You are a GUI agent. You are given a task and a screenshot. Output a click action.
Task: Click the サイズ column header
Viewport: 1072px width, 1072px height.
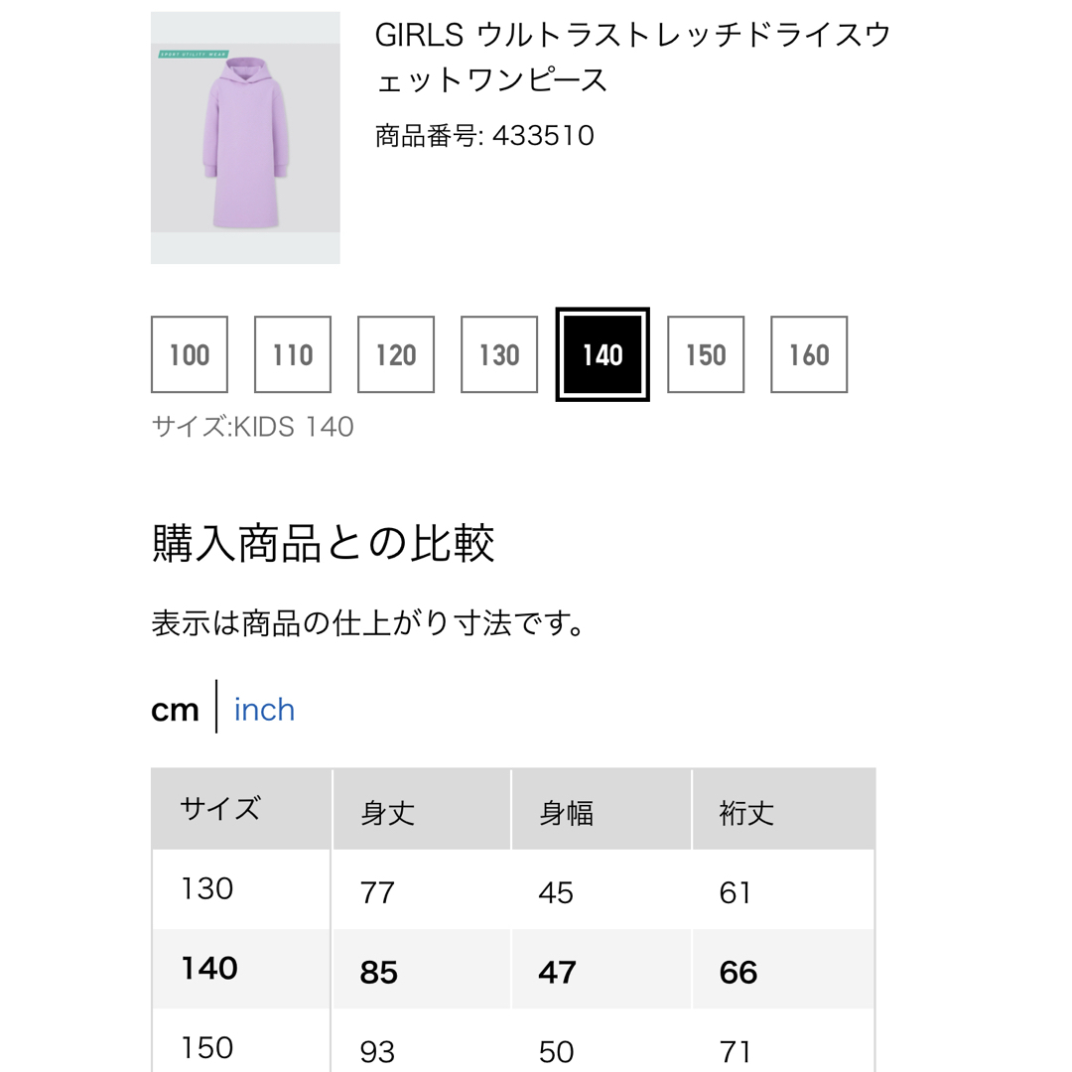241,809
